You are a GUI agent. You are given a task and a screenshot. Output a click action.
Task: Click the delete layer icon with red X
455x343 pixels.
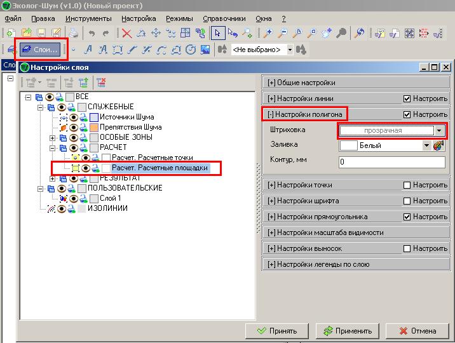[101, 82]
